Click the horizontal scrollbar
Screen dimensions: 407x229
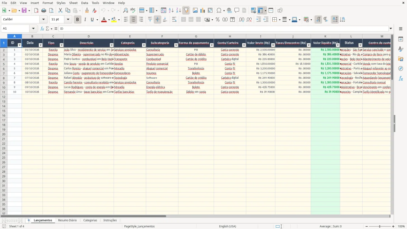point(83,216)
